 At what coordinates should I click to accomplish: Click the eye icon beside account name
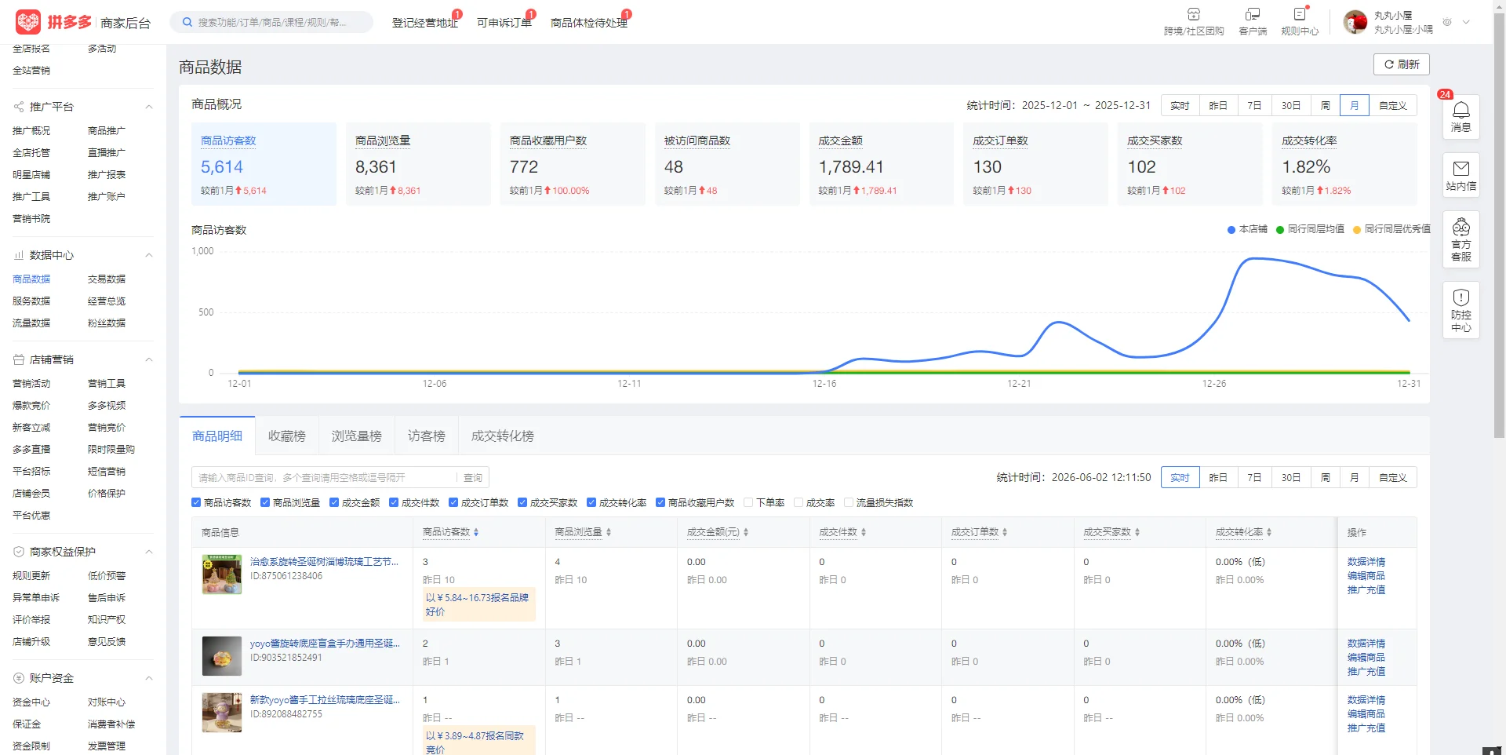(1447, 22)
